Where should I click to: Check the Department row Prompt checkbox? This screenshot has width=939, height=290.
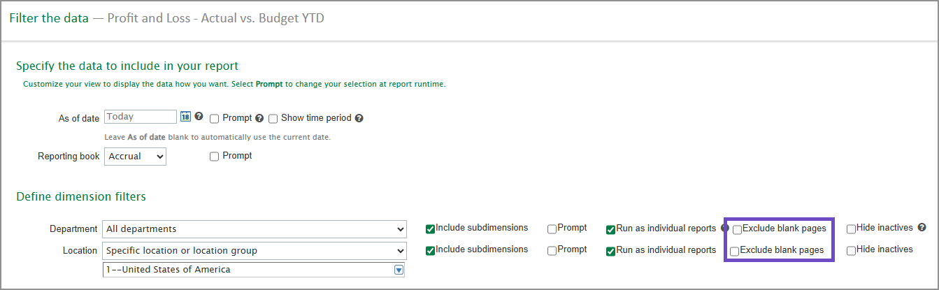(x=552, y=229)
